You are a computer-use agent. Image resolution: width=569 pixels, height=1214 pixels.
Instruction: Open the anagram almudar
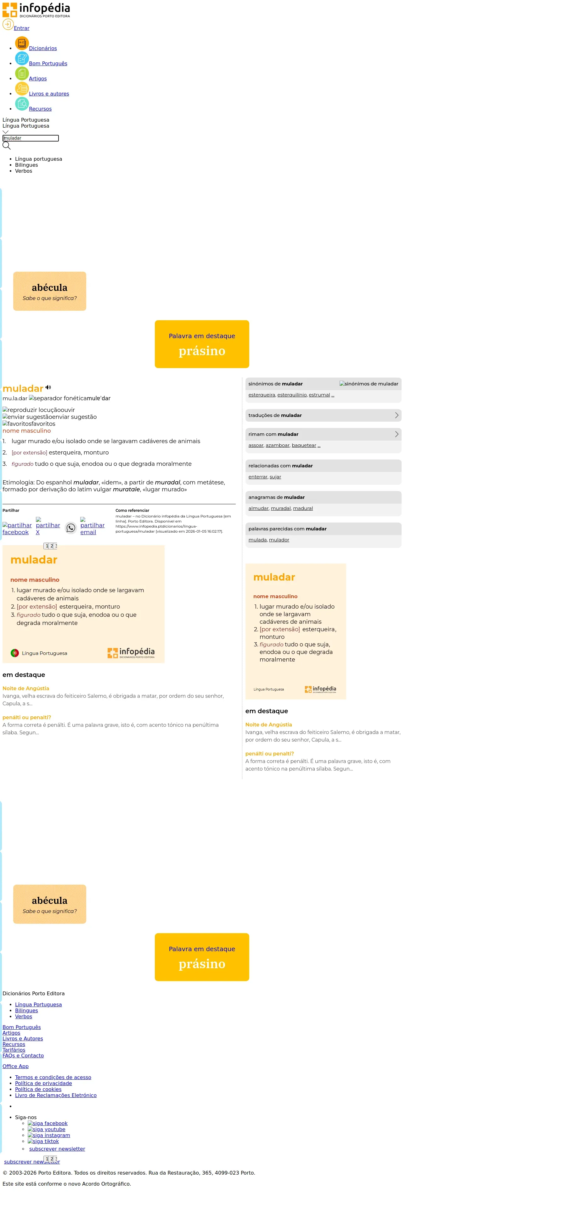[258, 508]
